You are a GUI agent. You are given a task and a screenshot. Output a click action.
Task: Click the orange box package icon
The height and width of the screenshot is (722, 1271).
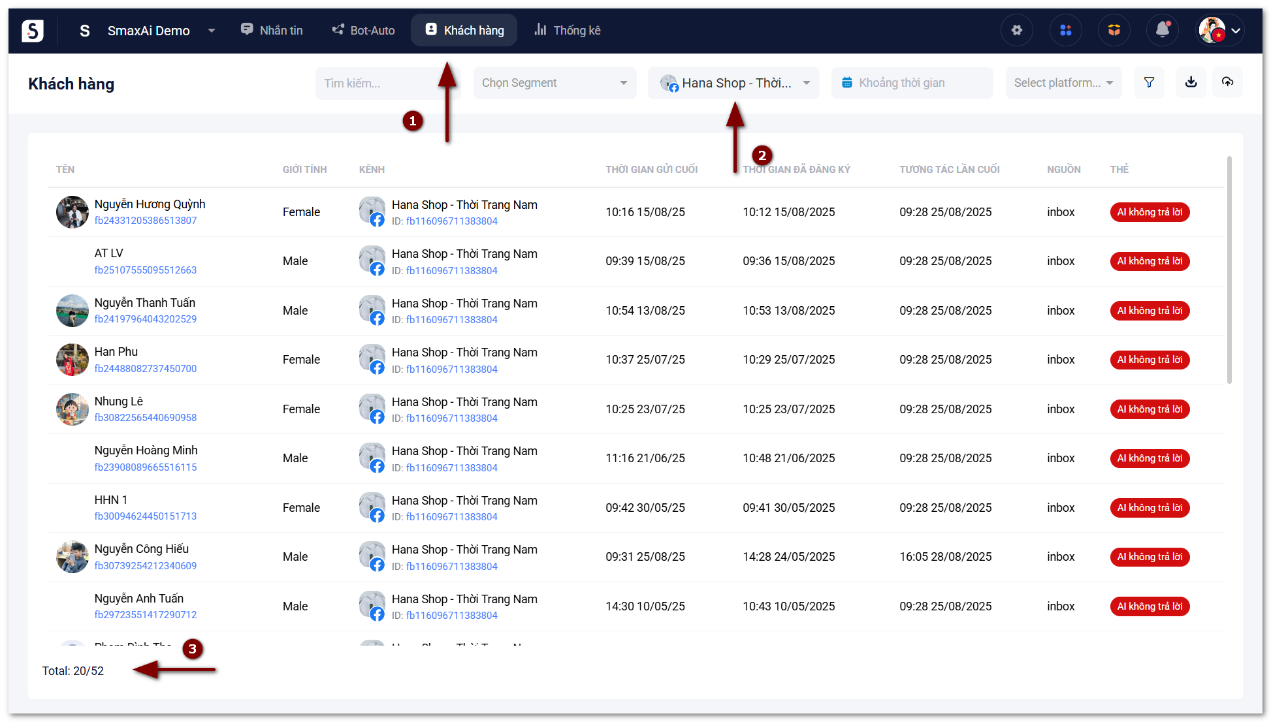tap(1114, 30)
